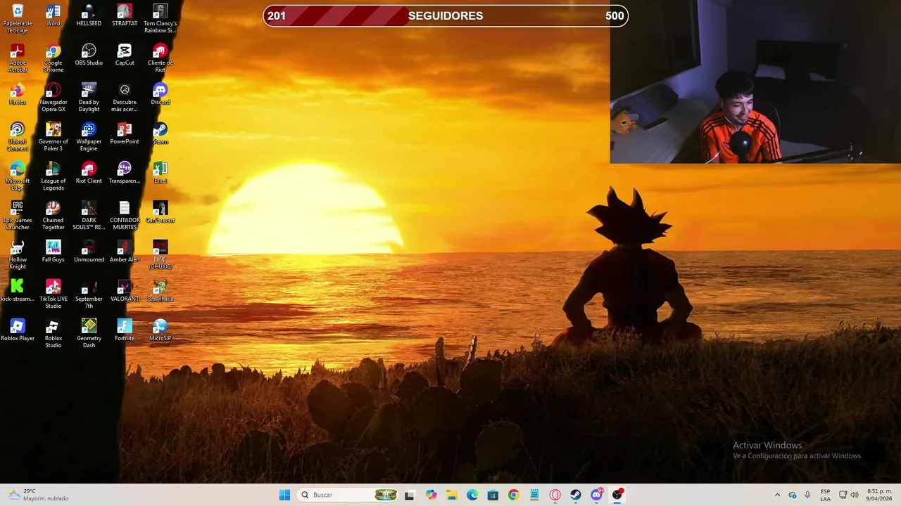Select the Governor of Poker 3 shortcut
Viewport: 901px width, 506px height.
(53, 137)
